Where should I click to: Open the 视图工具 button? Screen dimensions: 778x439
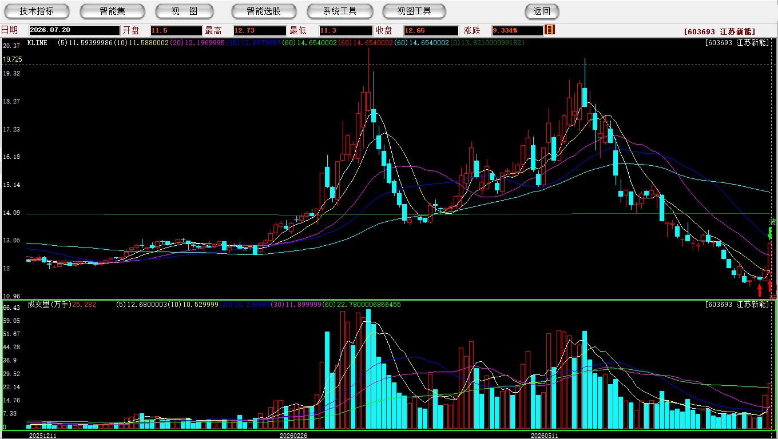click(x=415, y=11)
